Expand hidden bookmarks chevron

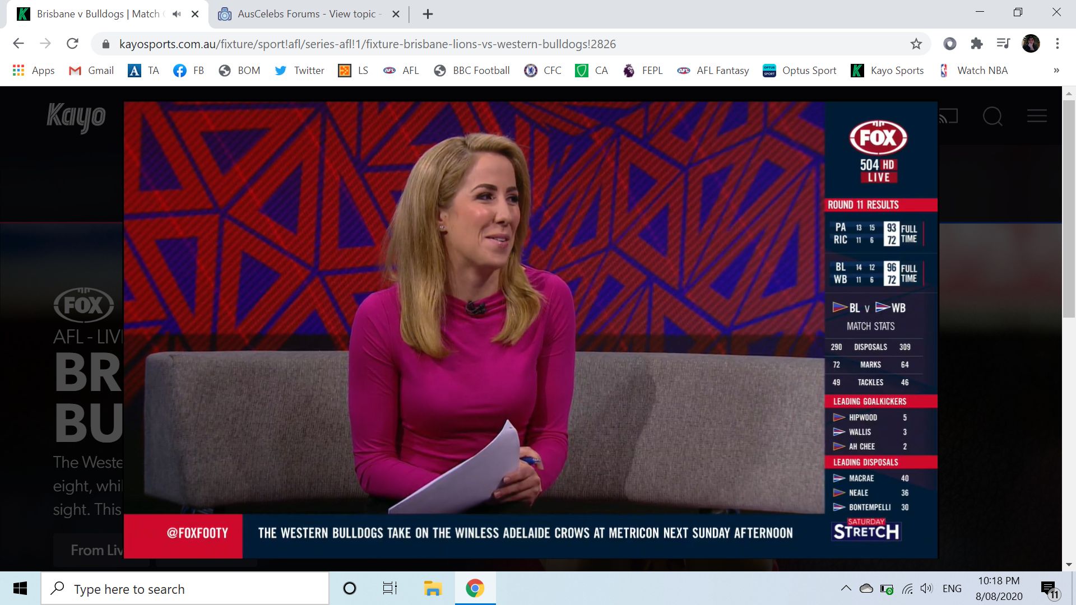tap(1056, 71)
